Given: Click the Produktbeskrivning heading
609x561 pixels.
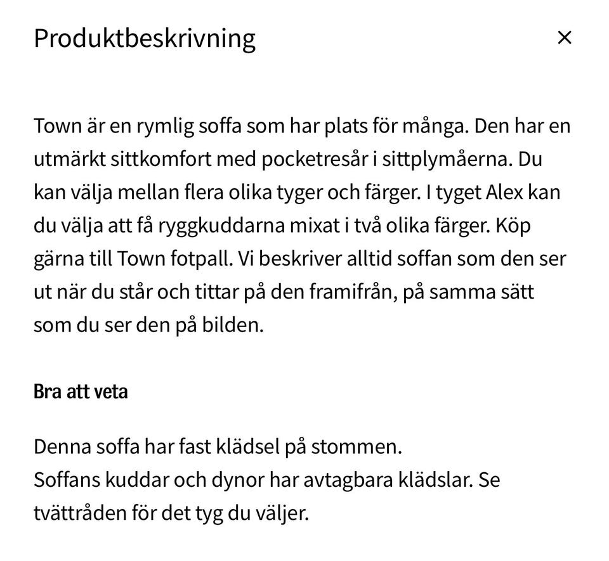Looking at the screenshot, I should (x=145, y=39).
